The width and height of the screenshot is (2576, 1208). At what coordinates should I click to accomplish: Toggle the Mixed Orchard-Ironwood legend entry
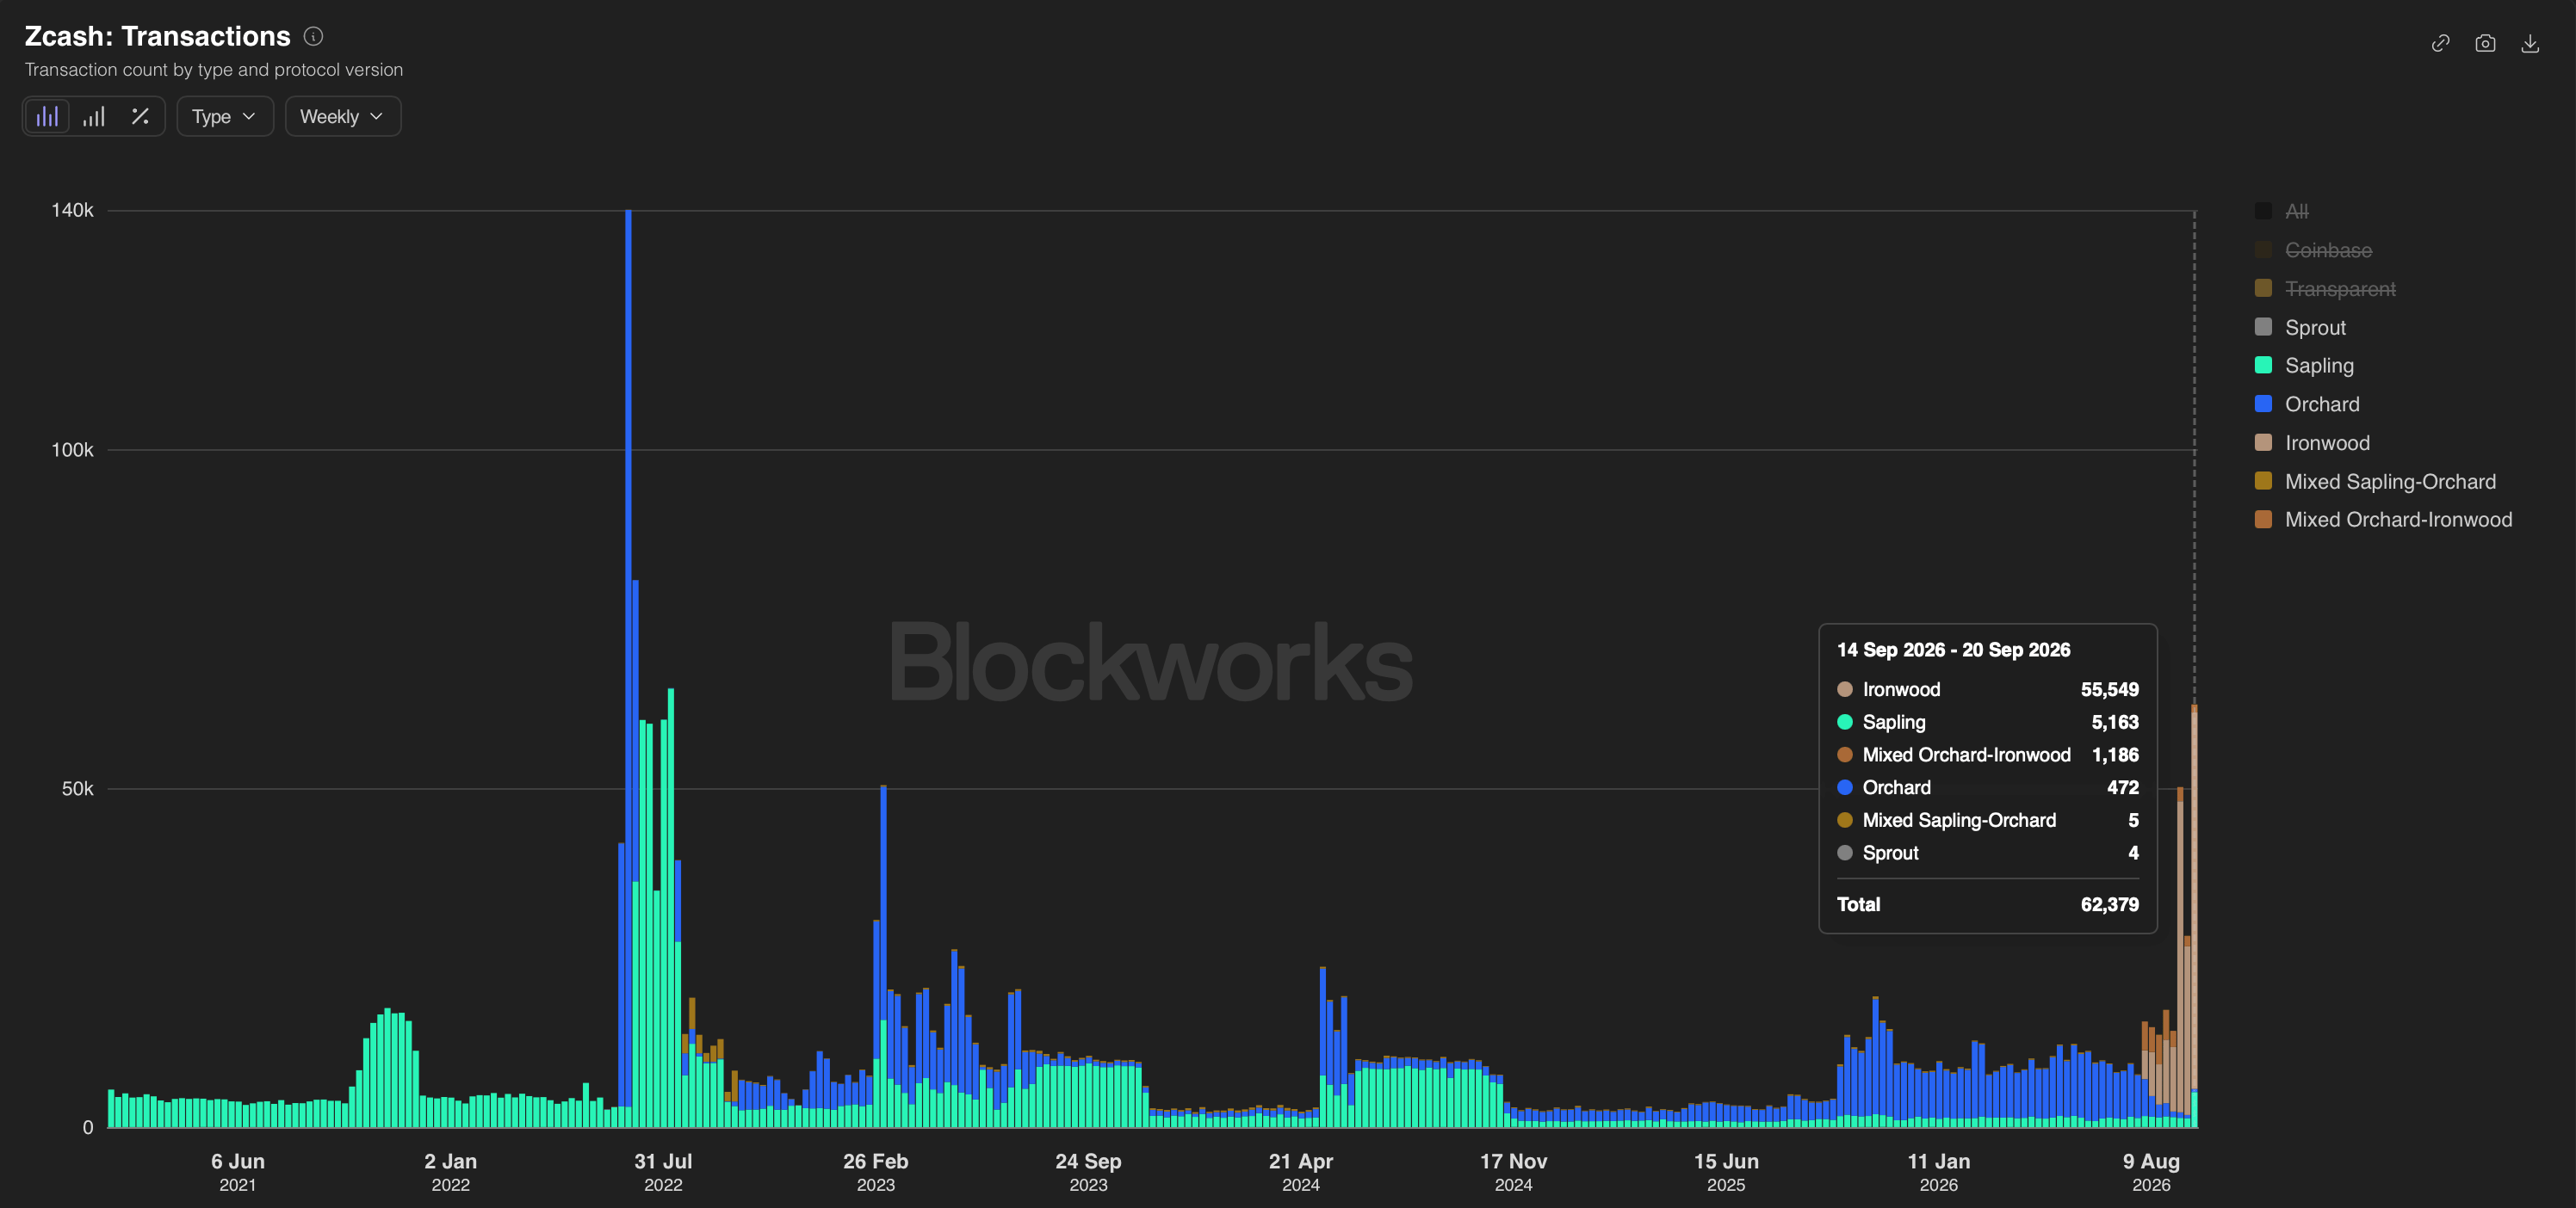[x=2383, y=520]
